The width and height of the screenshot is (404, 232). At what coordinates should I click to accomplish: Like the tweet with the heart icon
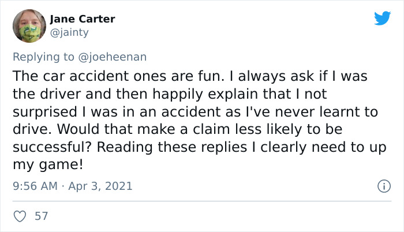coord(19,216)
